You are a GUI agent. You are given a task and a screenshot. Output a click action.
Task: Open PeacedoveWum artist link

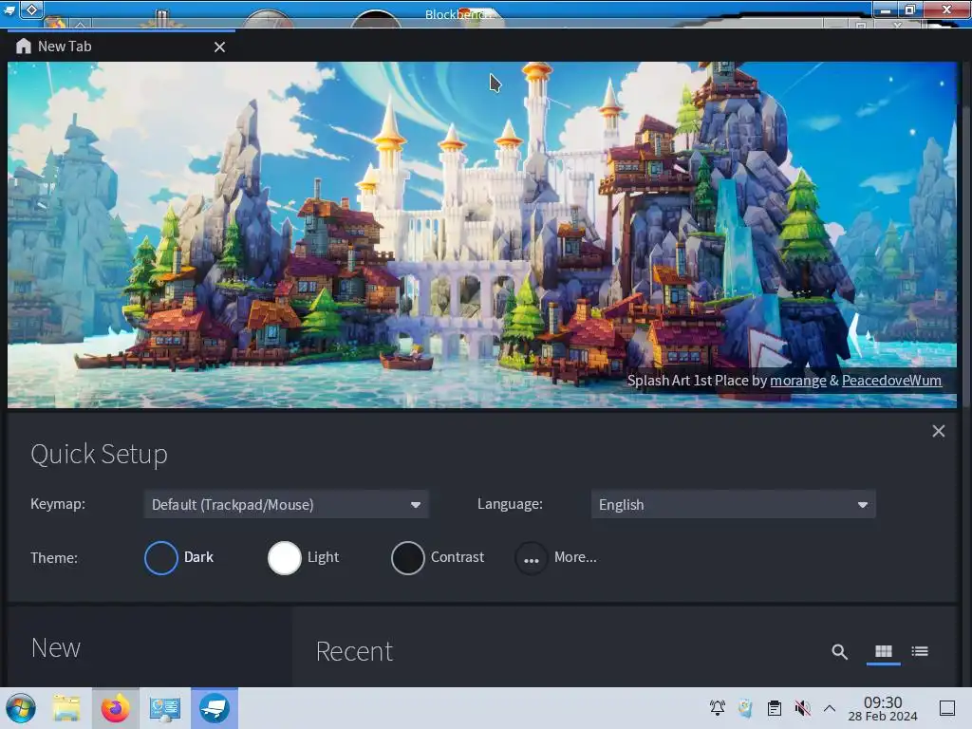pos(891,381)
